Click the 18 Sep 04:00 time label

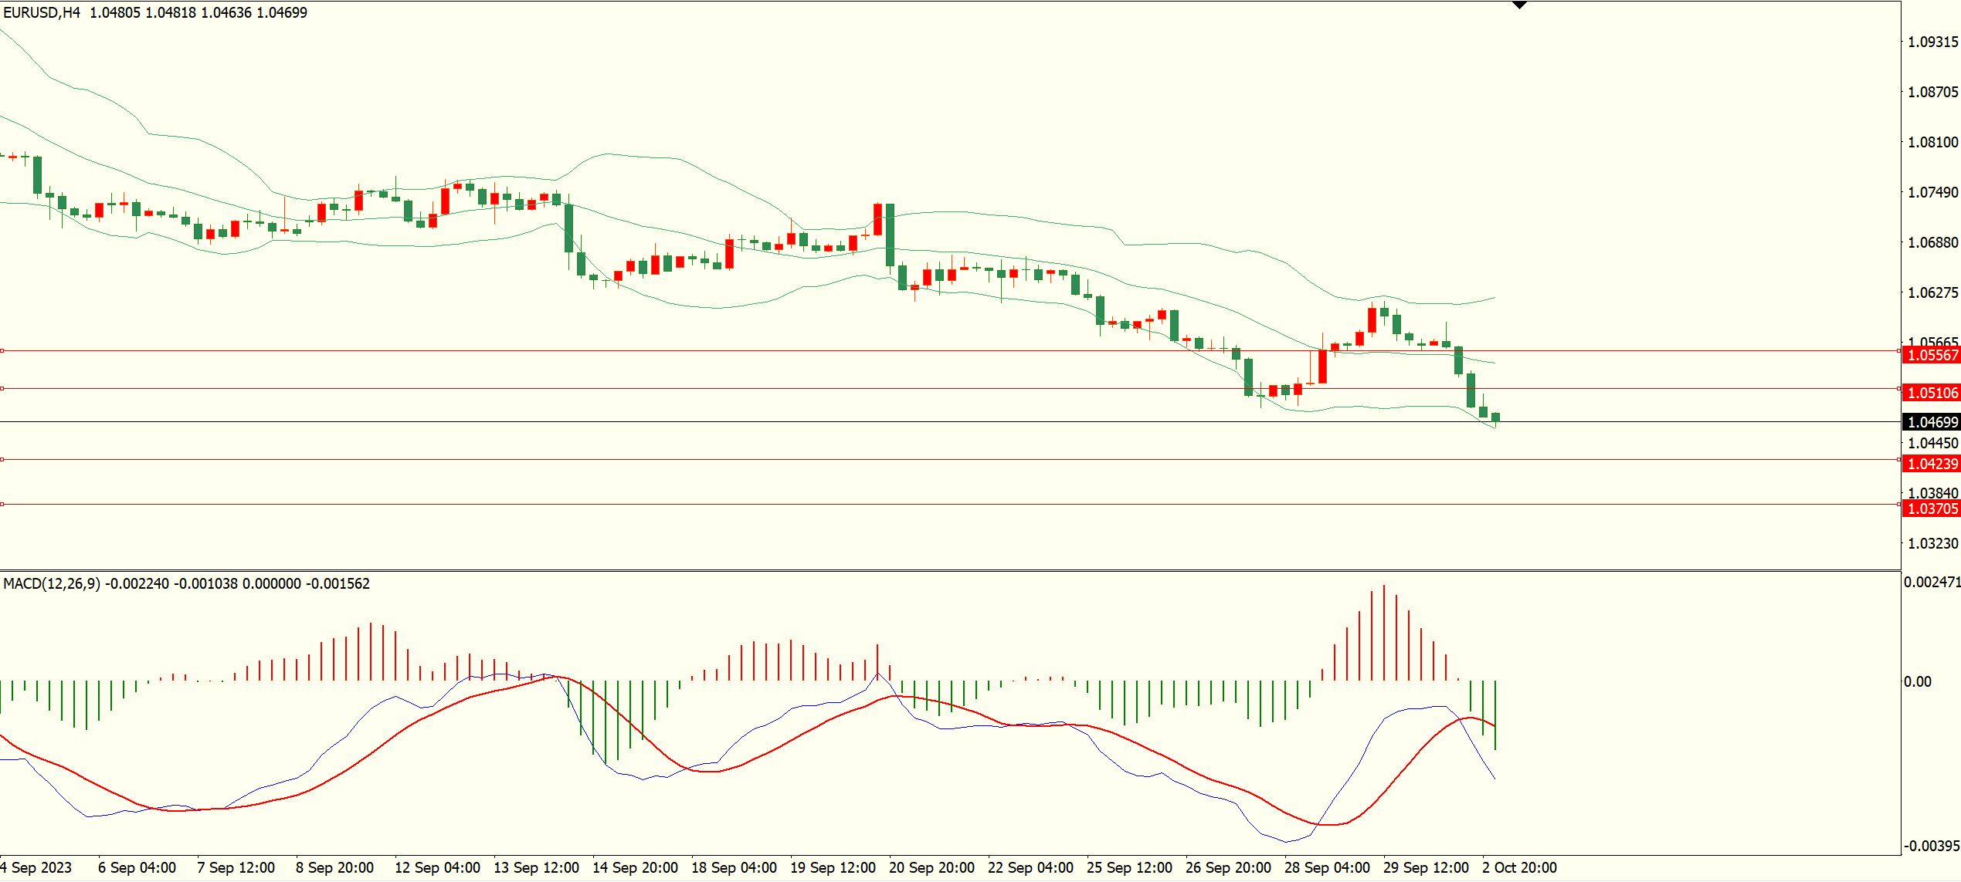(x=734, y=867)
